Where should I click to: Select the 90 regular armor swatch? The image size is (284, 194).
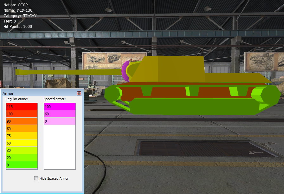pyautogui.click(x=22, y=121)
